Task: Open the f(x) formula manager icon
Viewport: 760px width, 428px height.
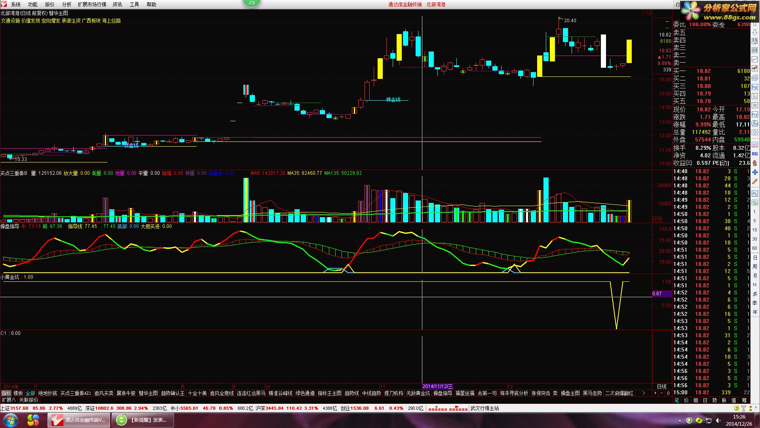Action: 755,123
